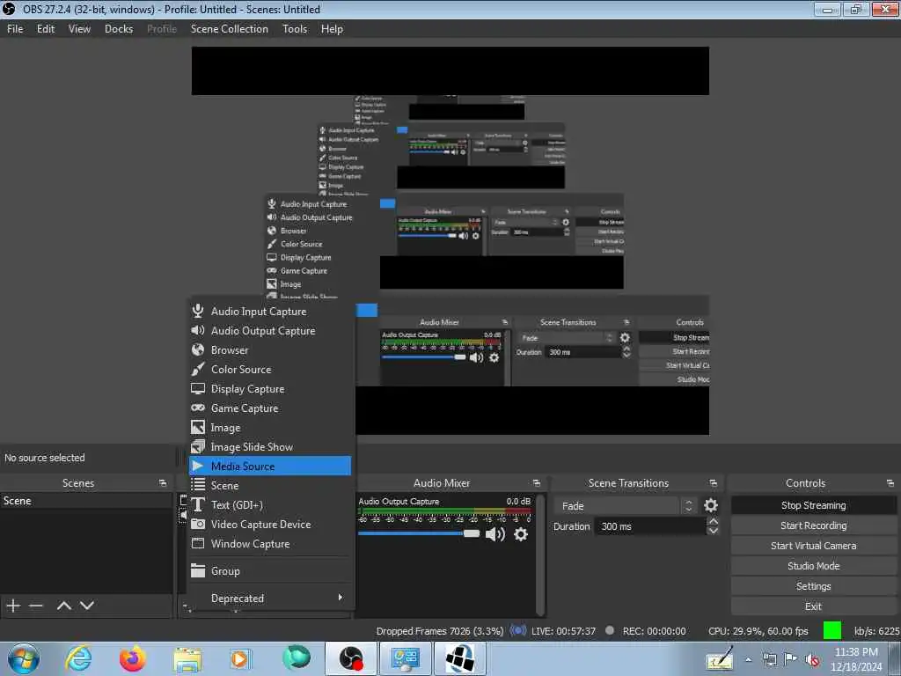Select Window Capture from menu
901x676 pixels.
pyautogui.click(x=270, y=544)
